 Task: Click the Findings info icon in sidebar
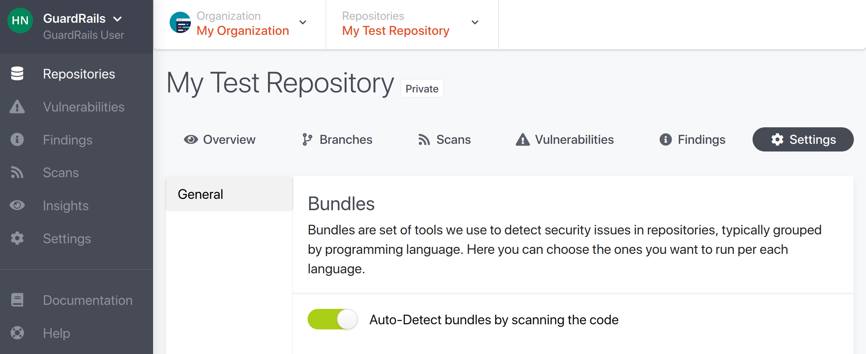tap(17, 139)
